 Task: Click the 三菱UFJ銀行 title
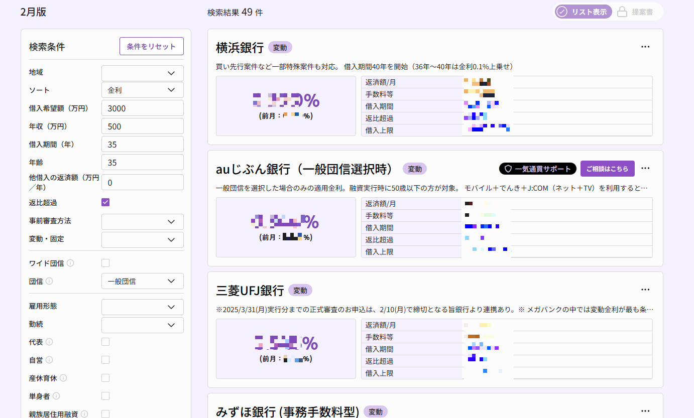coord(250,291)
